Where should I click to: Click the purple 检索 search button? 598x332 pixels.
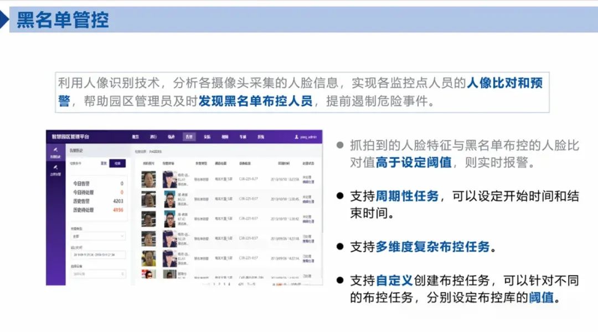click(117, 163)
